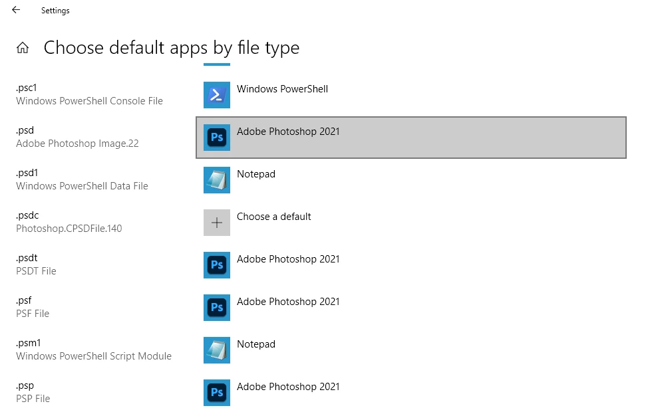Click the Photoshop icon in the .psp row
This screenshot has height=418, width=658.
pyautogui.click(x=216, y=393)
